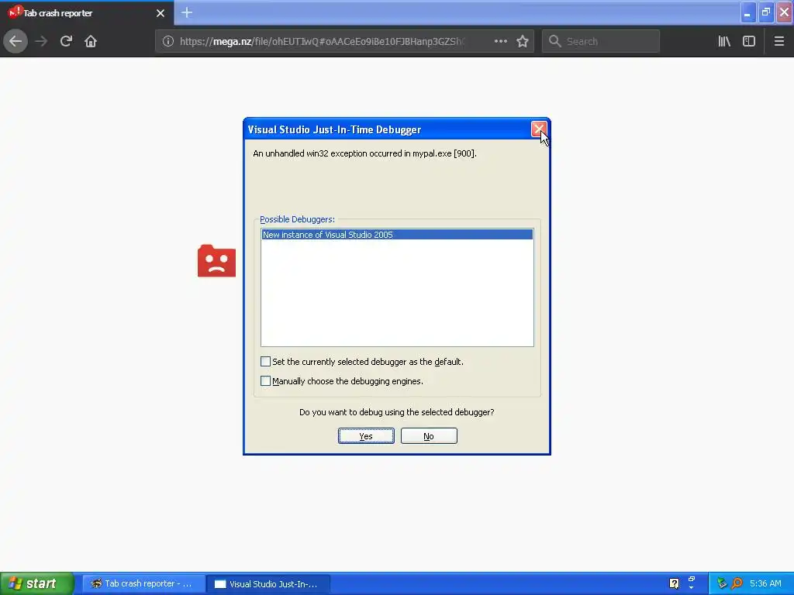794x595 pixels.
Task: Select New instance of Visual Studio 2005
Action: (x=397, y=234)
